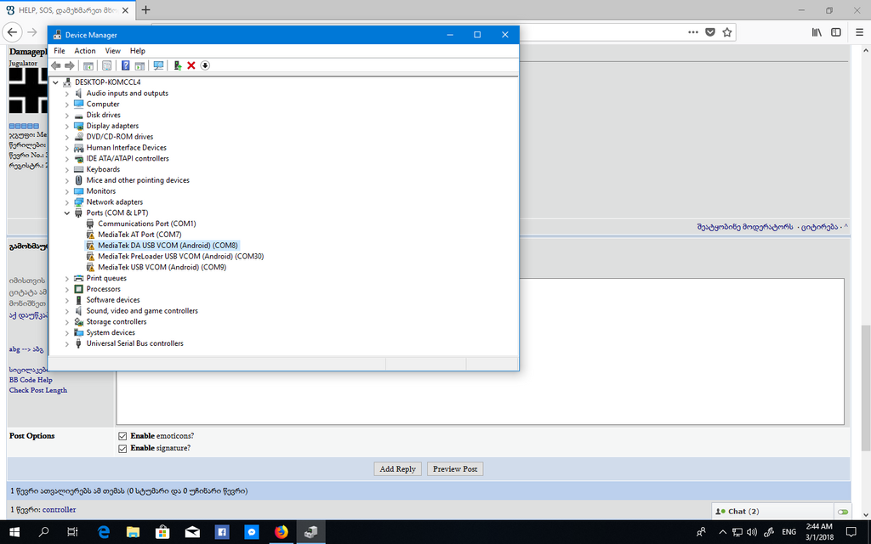Viewport: 871px width, 544px height.
Task: Click Show/Hide Console Tree toolbar icon
Action: tap(88, 65)
